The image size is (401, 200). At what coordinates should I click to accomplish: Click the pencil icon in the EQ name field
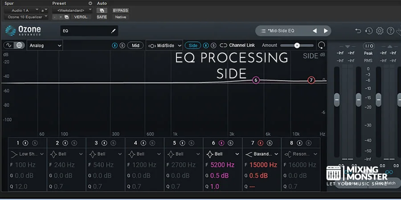coord(113,31)
